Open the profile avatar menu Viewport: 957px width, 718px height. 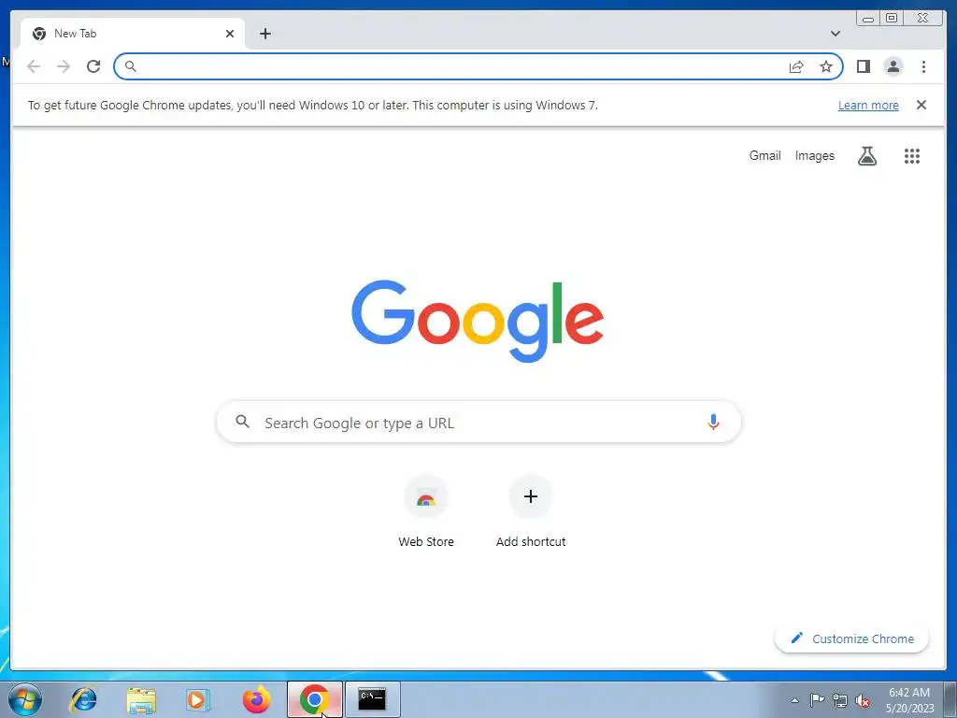click(x=893, y=66)
